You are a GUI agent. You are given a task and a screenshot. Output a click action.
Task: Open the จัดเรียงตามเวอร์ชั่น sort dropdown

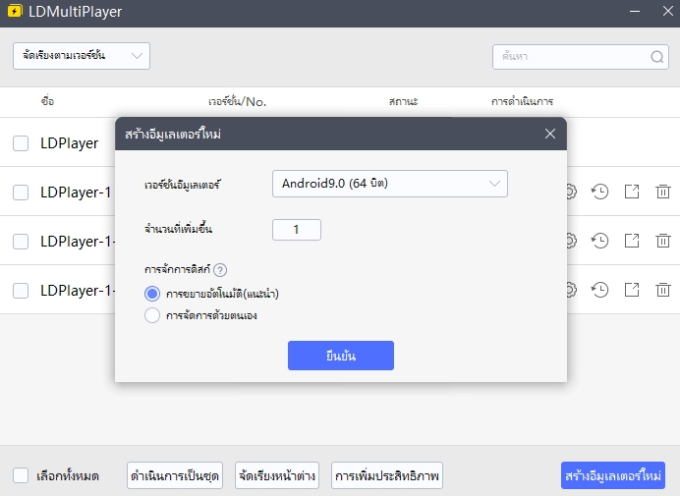coord(82,56)
